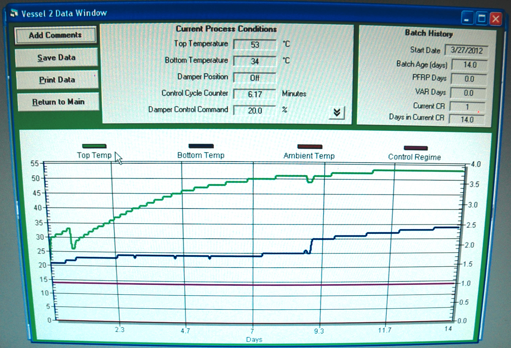Minimize the Vessel 2 Data Window
This screenshot has width=511, height=348.
click(x=467, y=18)
